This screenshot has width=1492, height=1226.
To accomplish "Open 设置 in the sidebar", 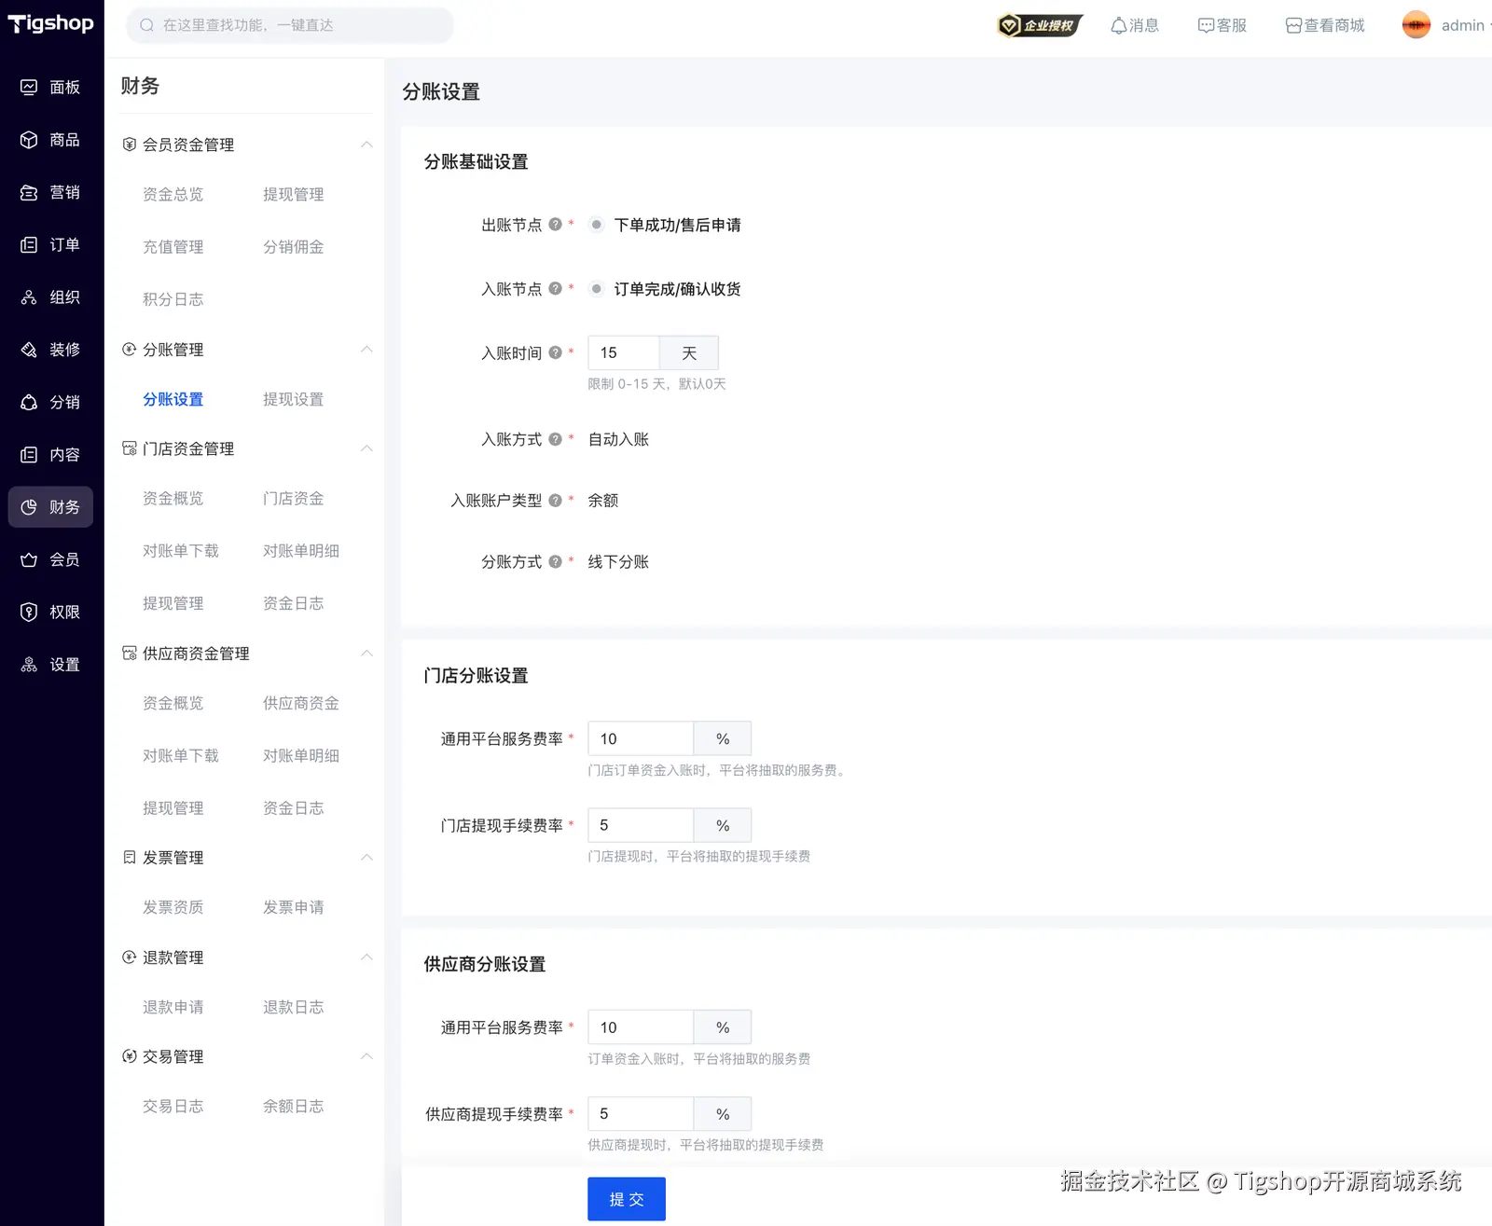I will [50, 665].
